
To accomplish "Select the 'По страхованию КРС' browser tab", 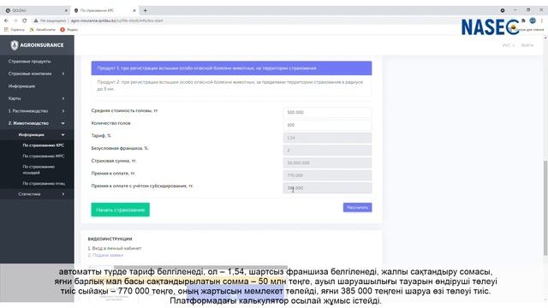I will coord(104,10).
